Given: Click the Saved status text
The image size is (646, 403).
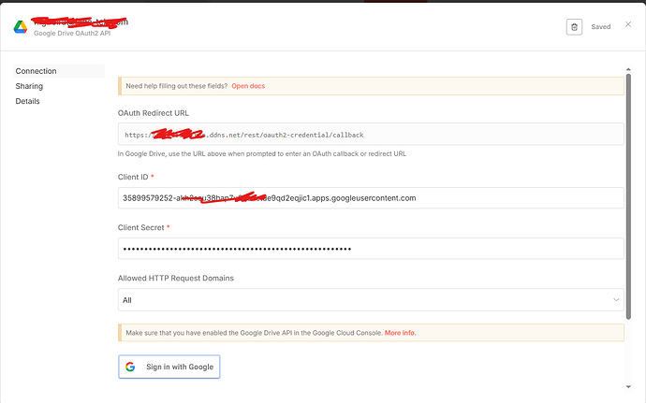Looking at the screenshot, I should 601,27.
